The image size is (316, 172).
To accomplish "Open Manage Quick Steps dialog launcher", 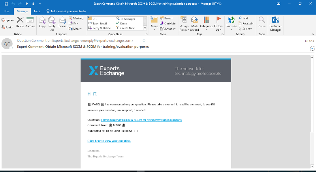I will coord(147,34).
